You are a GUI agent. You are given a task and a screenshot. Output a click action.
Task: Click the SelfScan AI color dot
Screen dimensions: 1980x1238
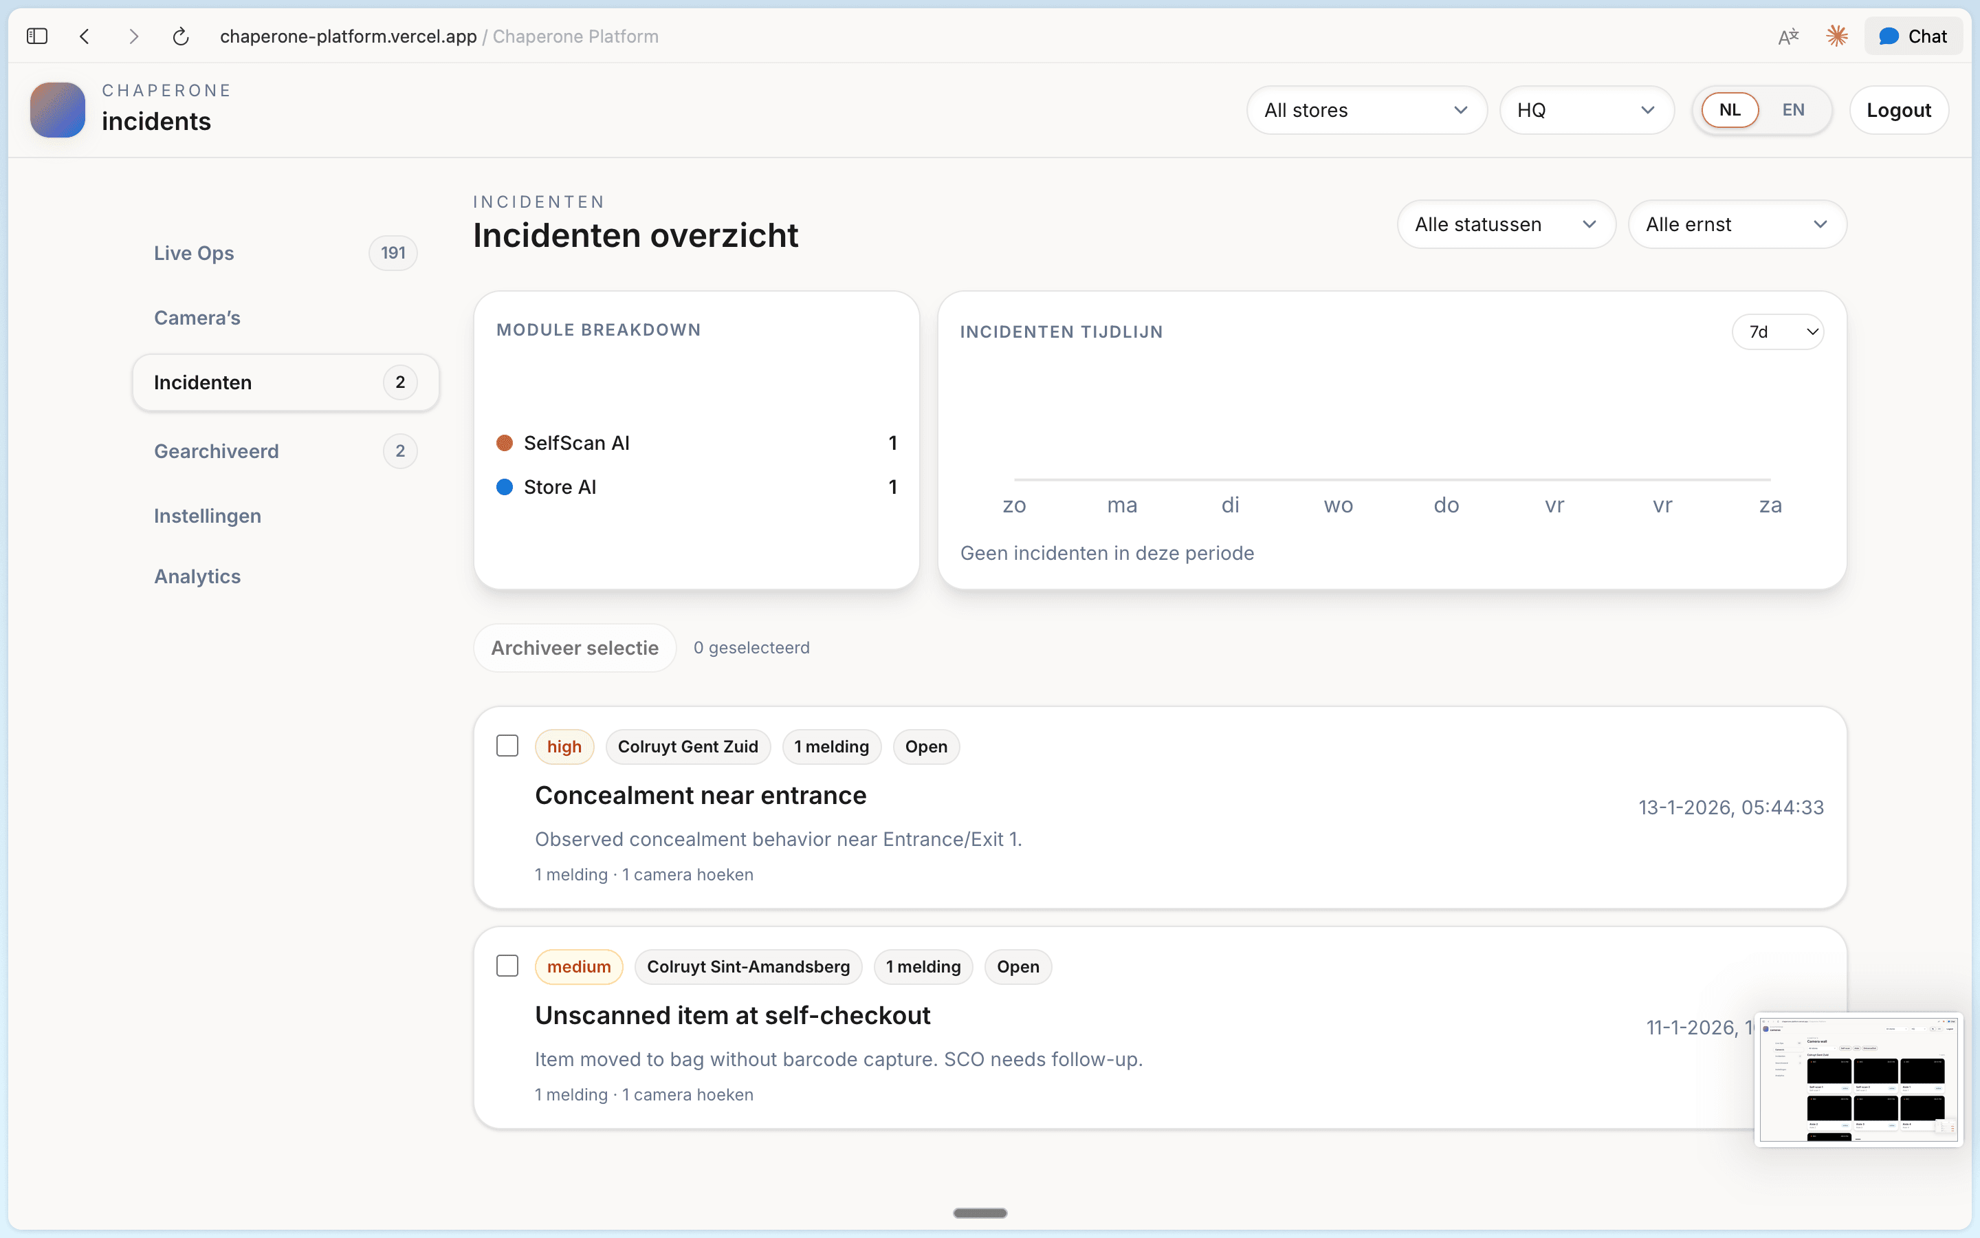505,442
